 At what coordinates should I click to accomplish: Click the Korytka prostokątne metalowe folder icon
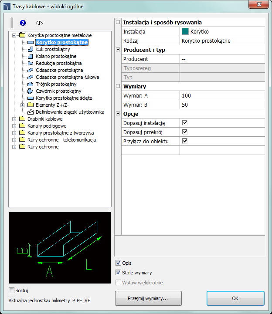point(22,35)
